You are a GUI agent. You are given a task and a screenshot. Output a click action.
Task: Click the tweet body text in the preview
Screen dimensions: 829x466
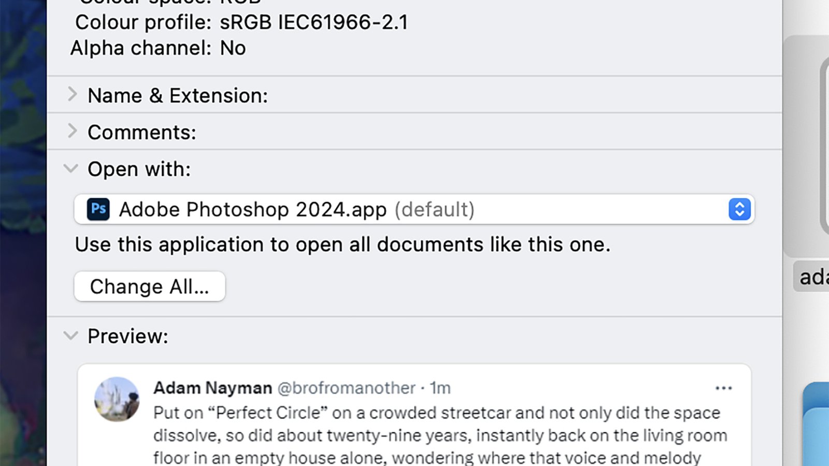pos(440,435)
